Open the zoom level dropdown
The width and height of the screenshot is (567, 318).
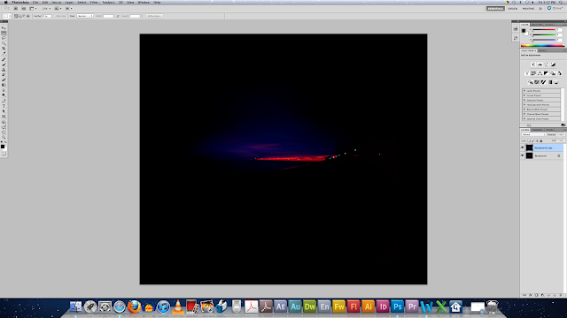[x=47, y=8]
